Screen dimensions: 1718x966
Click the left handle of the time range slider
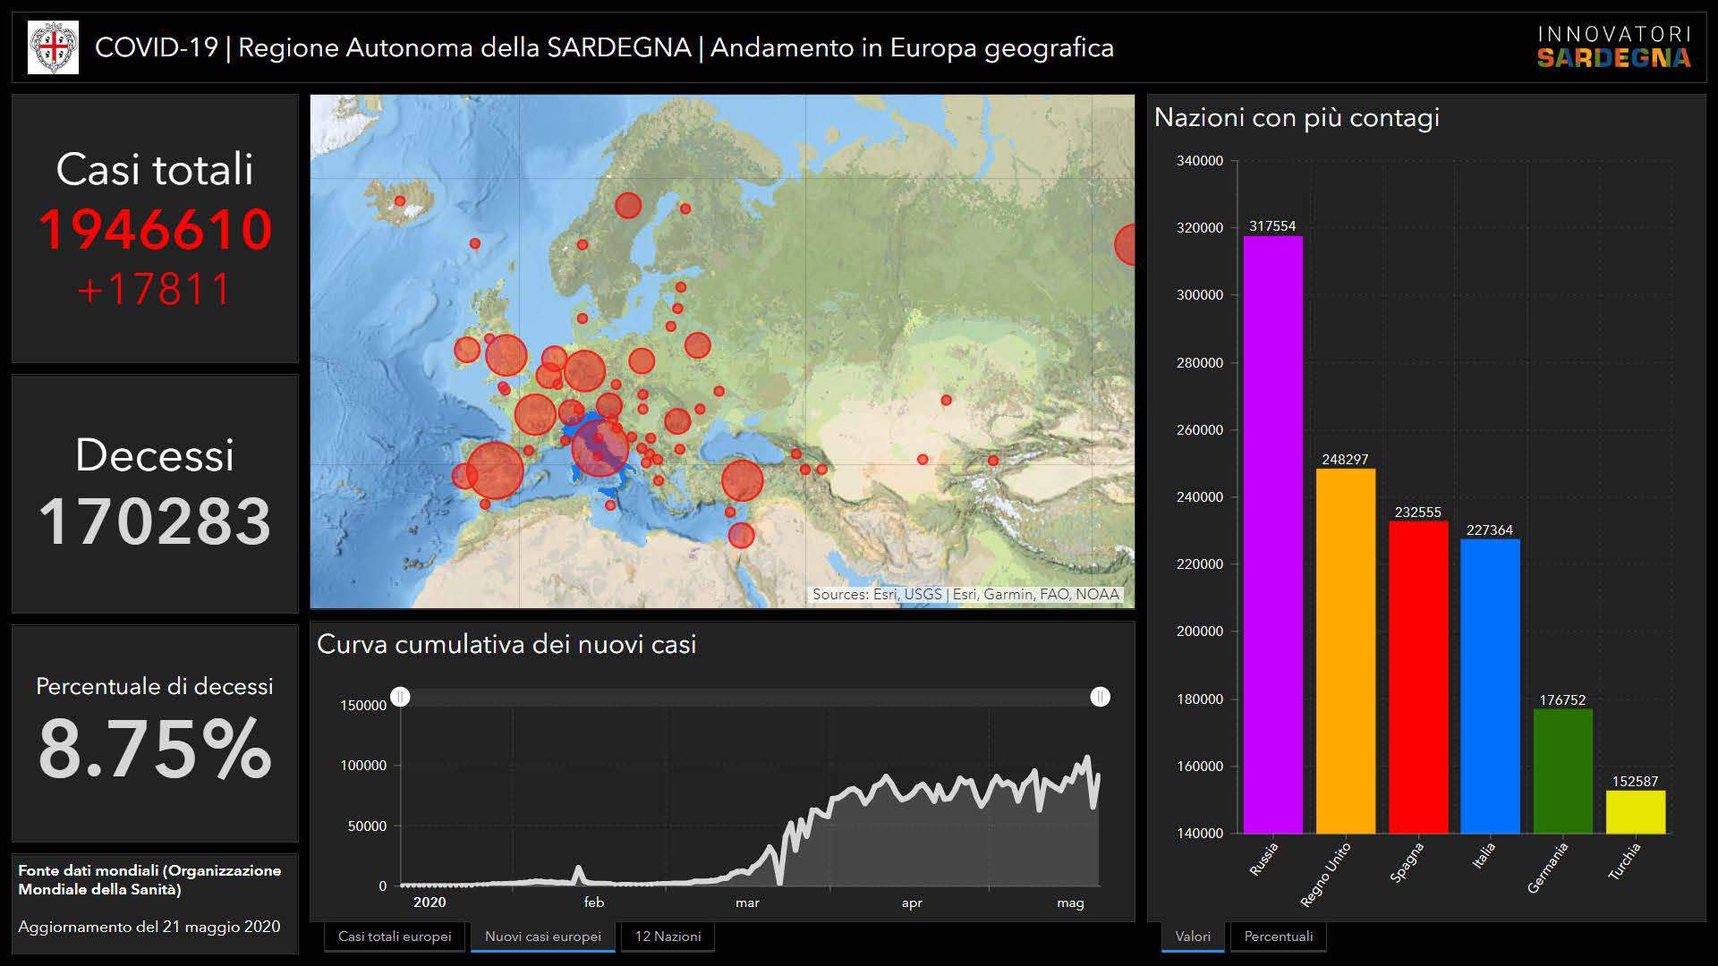coord(401,697)
